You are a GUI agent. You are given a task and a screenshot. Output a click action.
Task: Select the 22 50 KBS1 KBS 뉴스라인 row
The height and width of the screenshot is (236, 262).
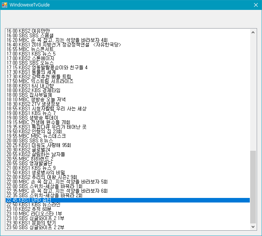pyautogui.click(x=128, y=205)
